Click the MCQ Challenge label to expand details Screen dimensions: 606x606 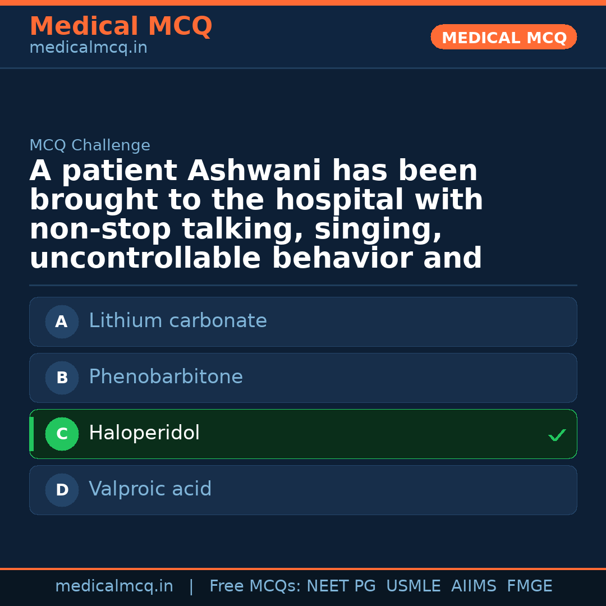click(x=90, y=145)
